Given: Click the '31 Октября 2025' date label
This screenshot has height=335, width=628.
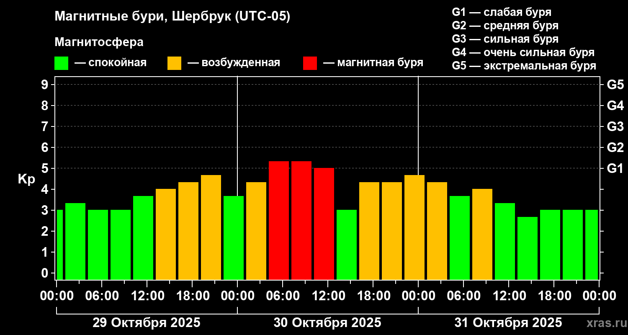Looking at the screenshot, I should (x=508, y=323).
